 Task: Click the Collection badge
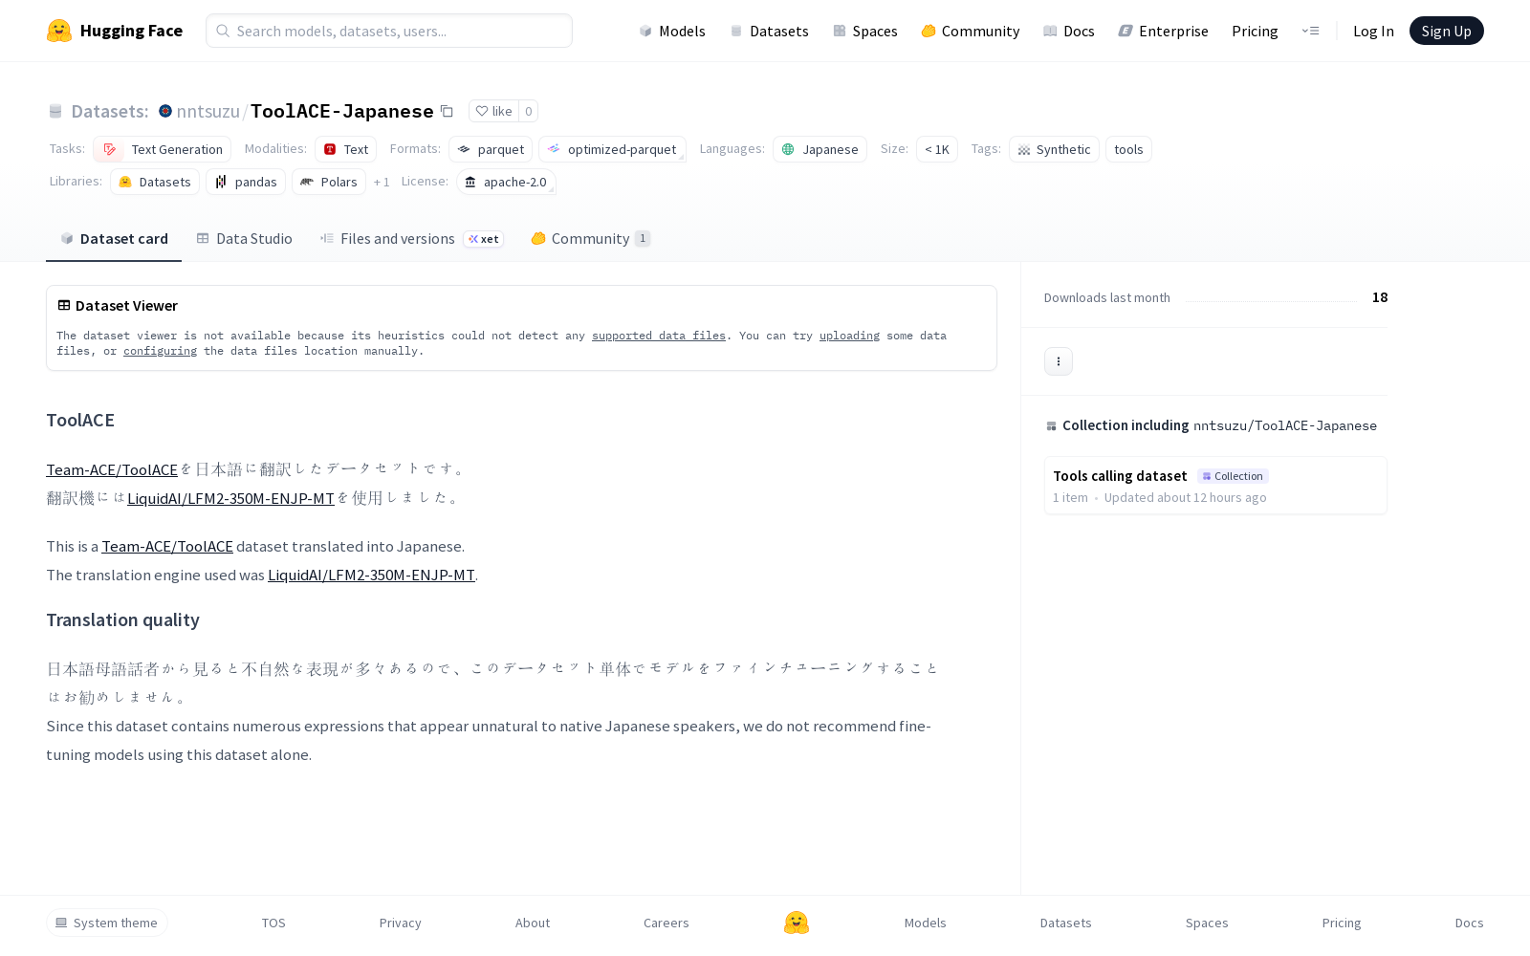(1233, 476)
